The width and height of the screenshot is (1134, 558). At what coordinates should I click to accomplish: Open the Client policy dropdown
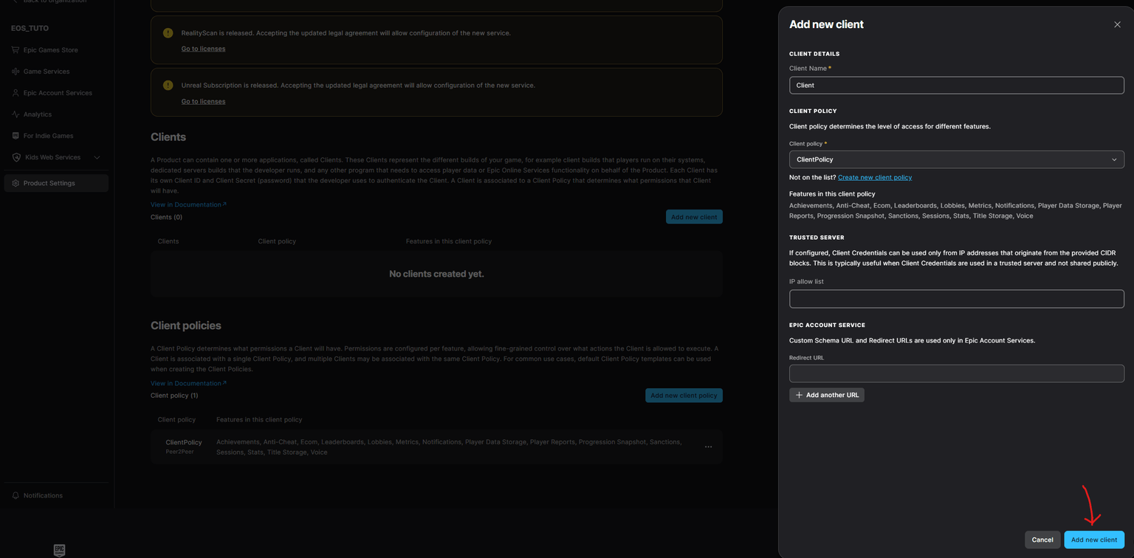[956, 159]
